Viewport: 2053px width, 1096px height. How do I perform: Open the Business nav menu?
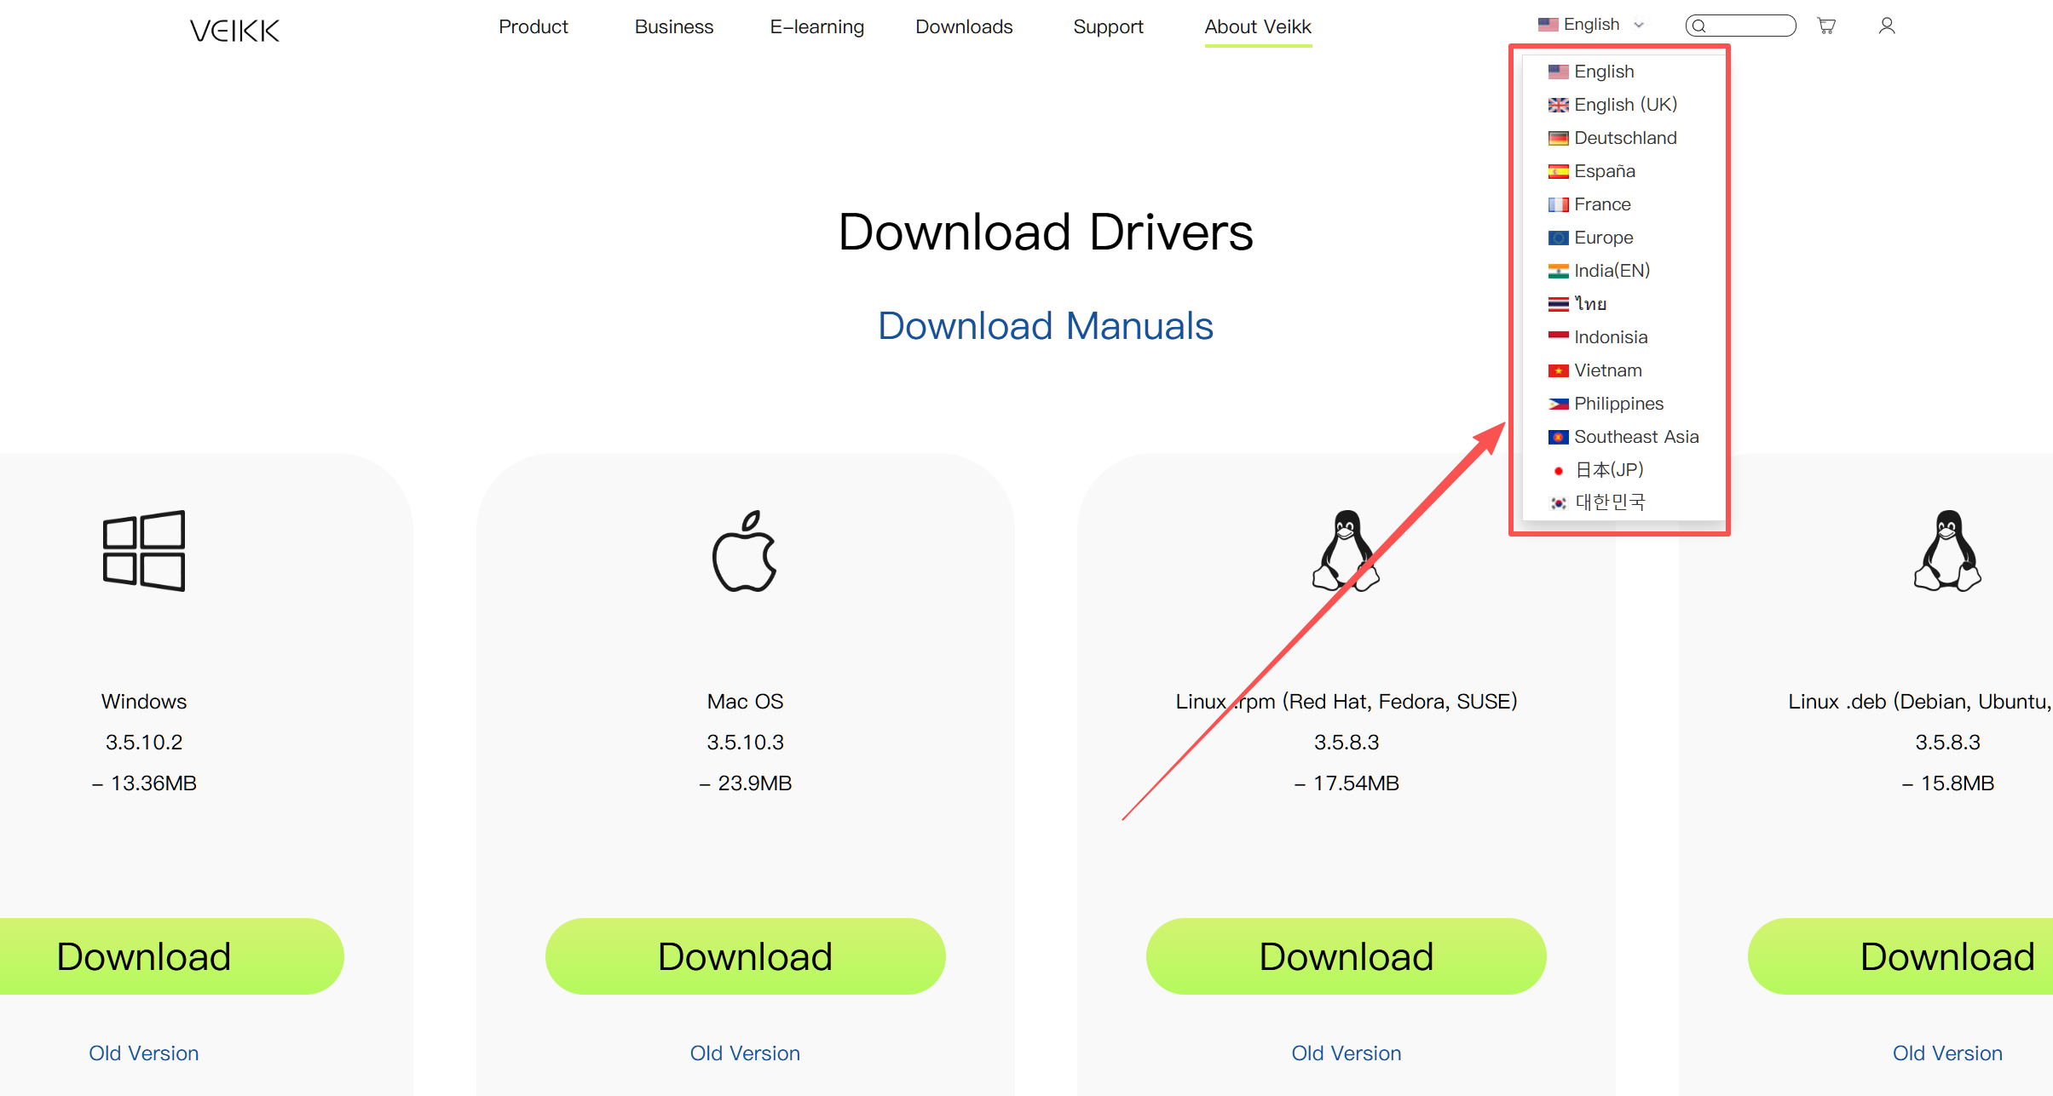673,27
